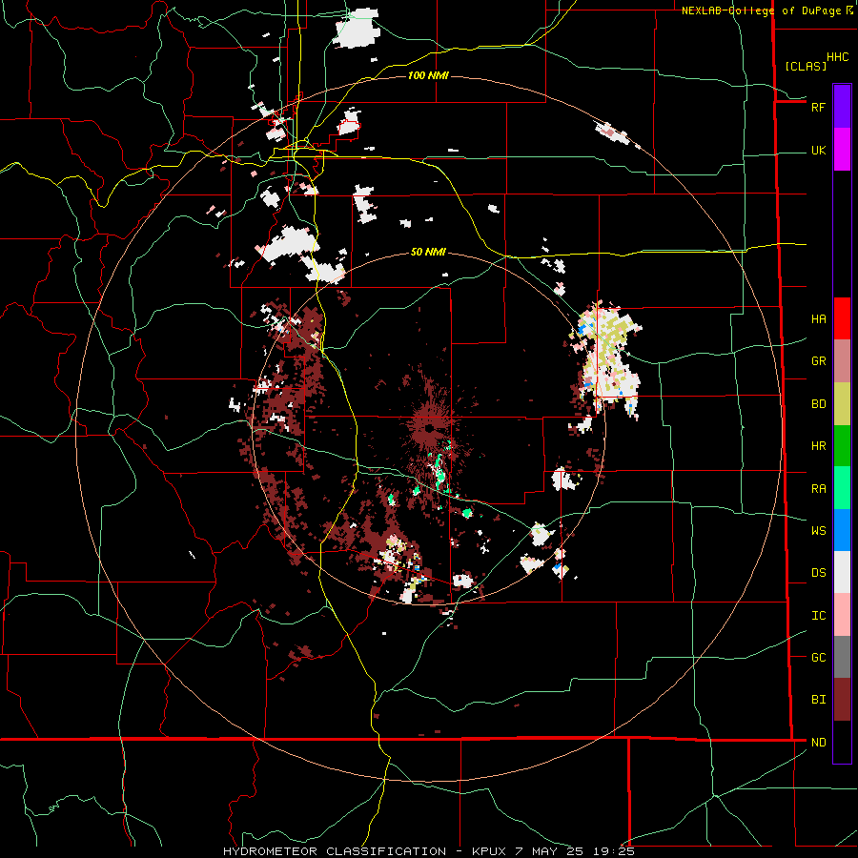The height and width of the screenshot is (858, 858).
Task: Click the 'RF' legend label
Action: 818,107
